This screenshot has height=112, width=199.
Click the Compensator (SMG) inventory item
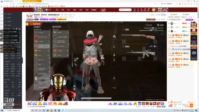click(x=61, y=37)
